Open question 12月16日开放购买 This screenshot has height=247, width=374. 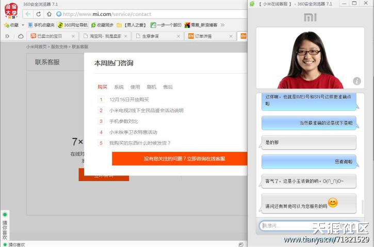(129, 99)
